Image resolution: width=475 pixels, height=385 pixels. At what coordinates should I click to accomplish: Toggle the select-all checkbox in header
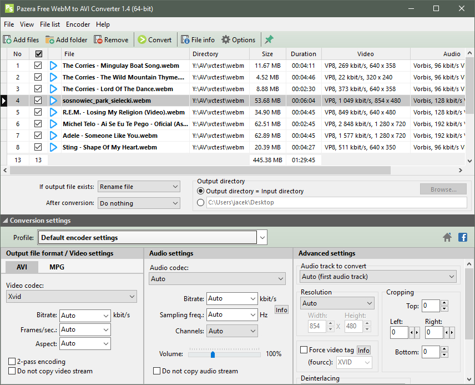click(x=38, y=54)
